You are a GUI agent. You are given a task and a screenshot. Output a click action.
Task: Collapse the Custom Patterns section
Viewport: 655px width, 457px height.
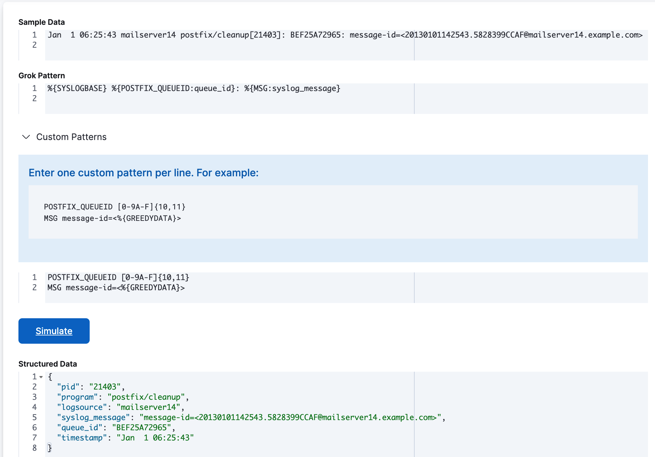pos(26,137)
